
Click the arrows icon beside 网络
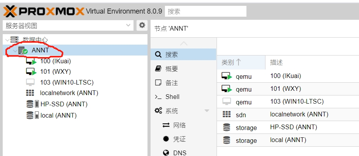(x=166, y=125)
